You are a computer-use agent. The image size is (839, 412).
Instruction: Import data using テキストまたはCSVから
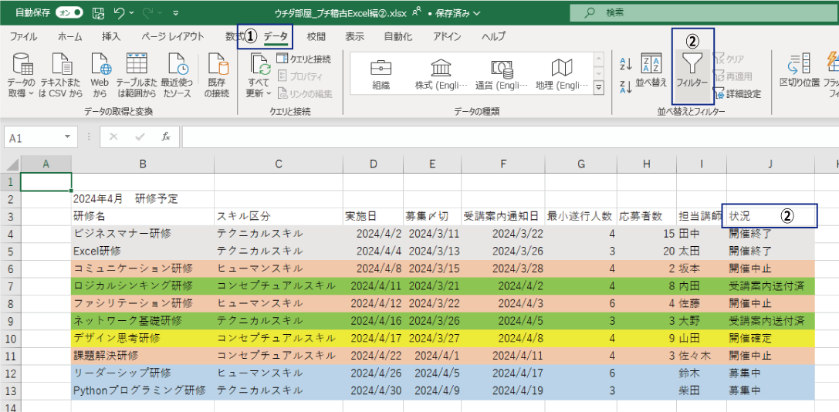pos(61,76)
